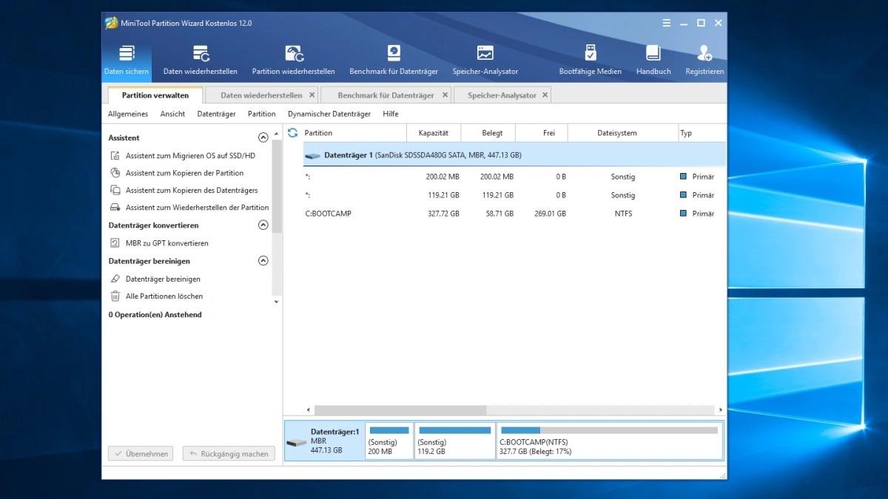
Task: Close the Speicher-Analysator tab
Action: coord(545,95)
